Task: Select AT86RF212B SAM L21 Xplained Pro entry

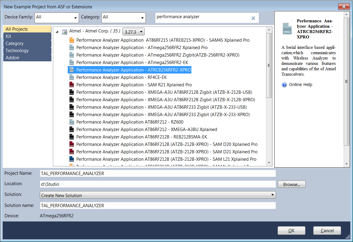Action: 166,159
